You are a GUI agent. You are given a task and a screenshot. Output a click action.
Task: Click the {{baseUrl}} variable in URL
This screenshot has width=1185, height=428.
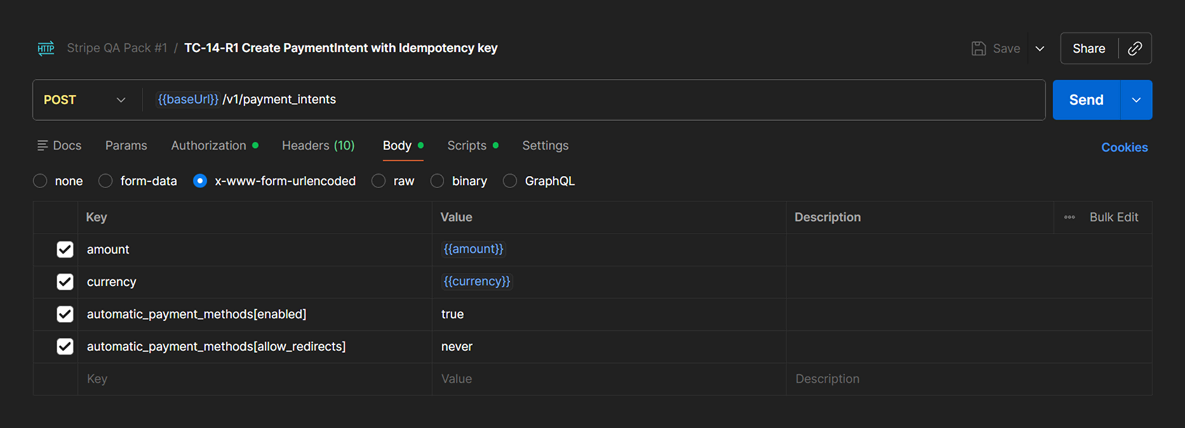(188, 100)
